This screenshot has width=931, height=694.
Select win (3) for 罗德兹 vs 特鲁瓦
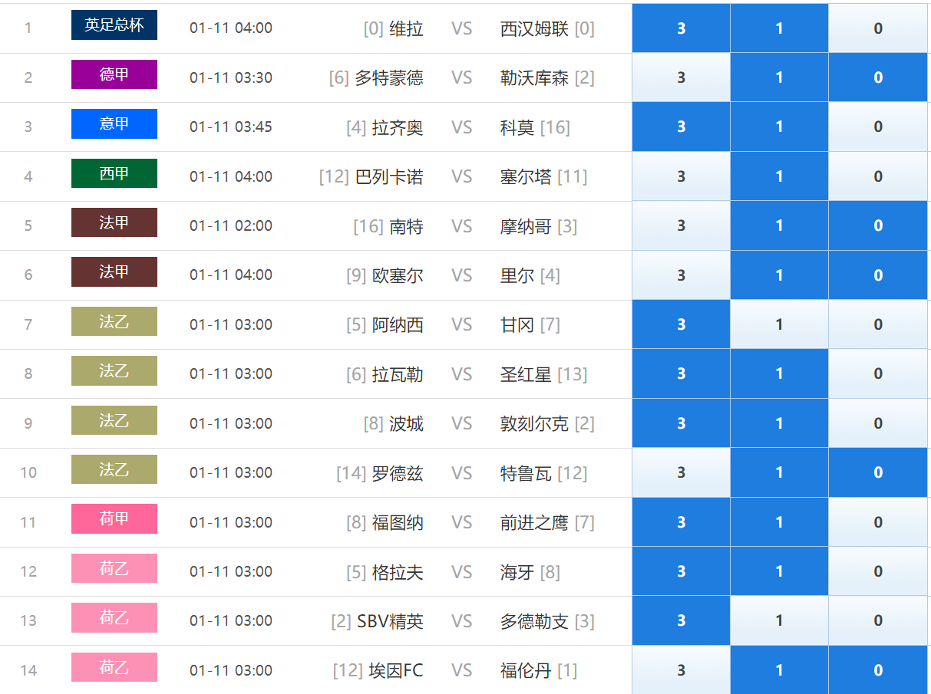click(681, 472)
